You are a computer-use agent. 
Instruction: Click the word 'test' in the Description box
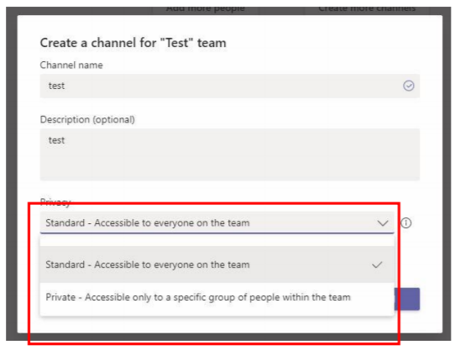(x=56, y=140)
